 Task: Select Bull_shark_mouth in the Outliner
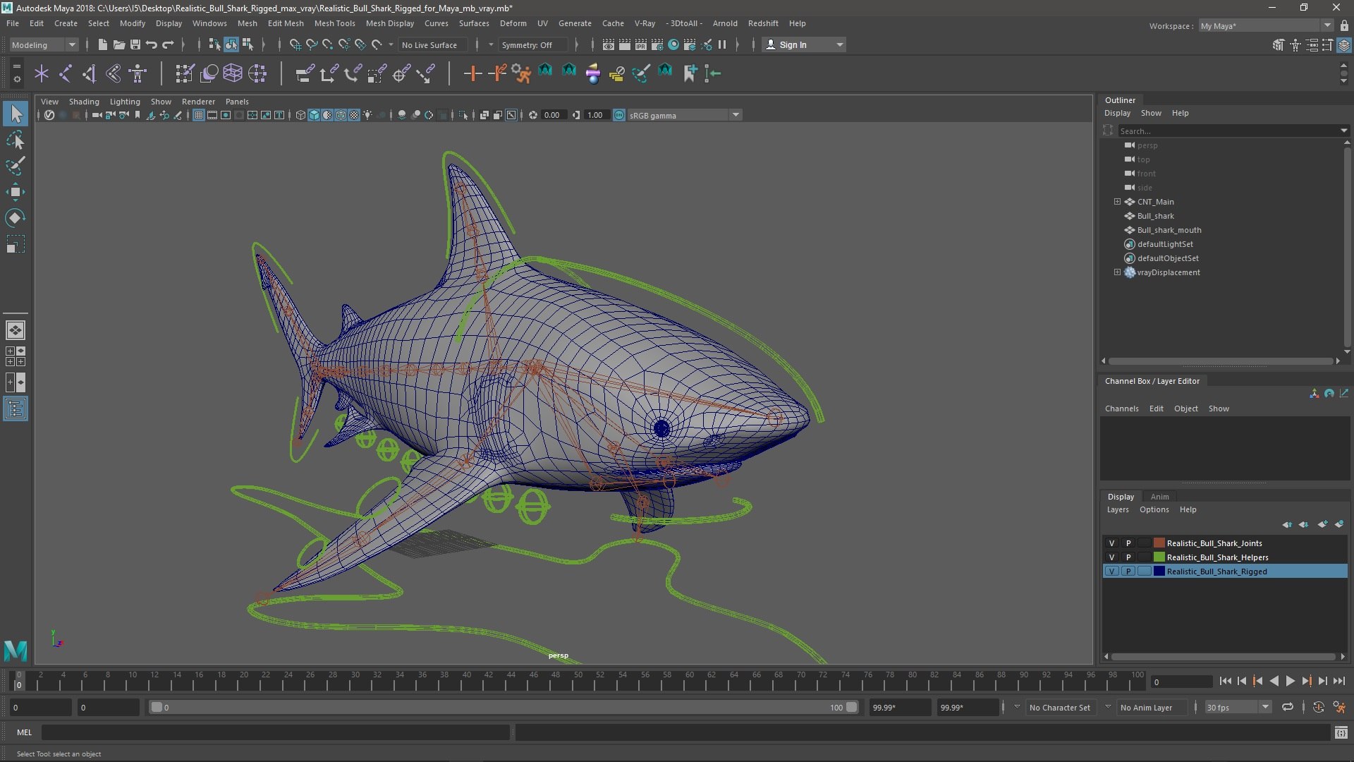click(1169, 230)
